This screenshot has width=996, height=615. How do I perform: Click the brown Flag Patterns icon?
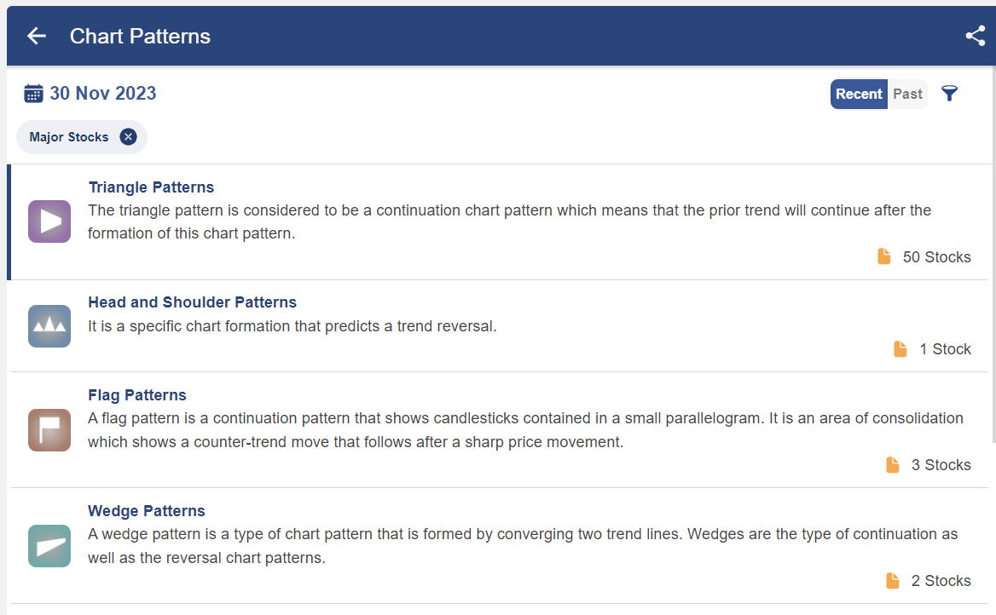tap(49, 430)
